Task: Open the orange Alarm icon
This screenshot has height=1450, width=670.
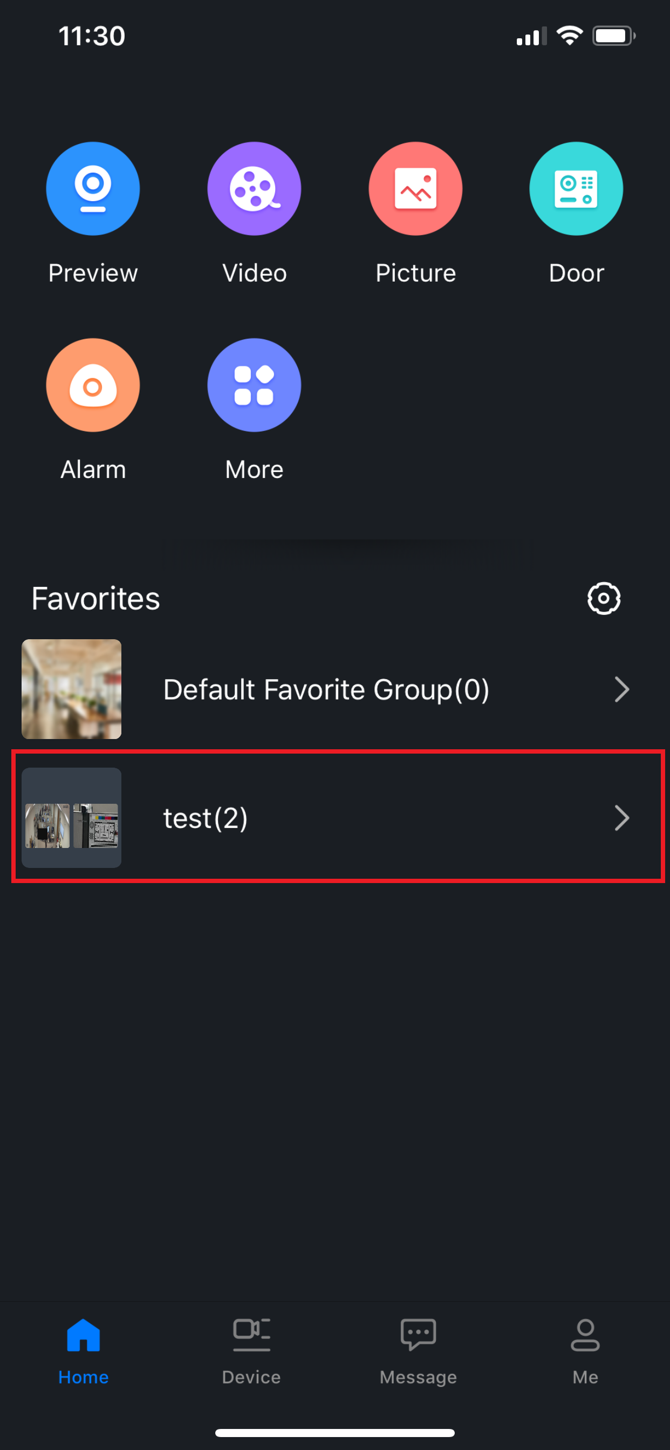Action: pyautogui.click(x=93, y=385)
